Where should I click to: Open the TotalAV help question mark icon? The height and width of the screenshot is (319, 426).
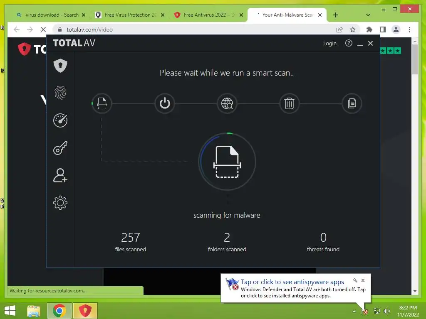(349, 43)
